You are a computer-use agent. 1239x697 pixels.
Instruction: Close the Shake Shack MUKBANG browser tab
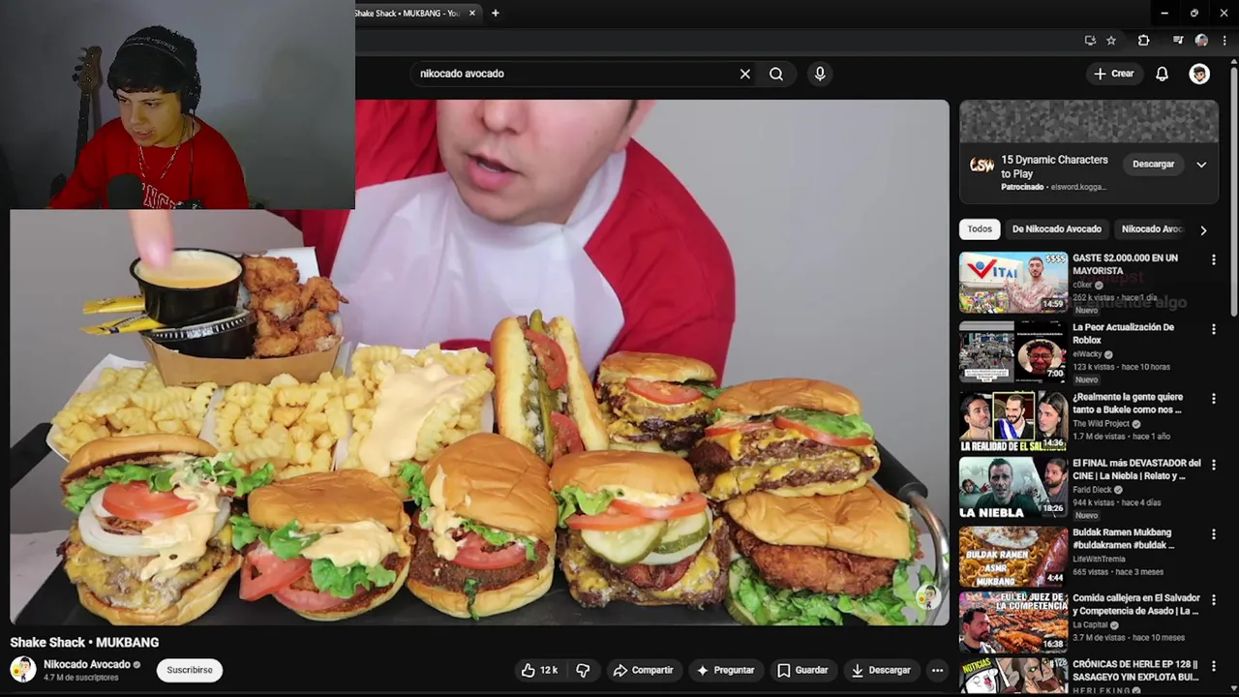472,14
